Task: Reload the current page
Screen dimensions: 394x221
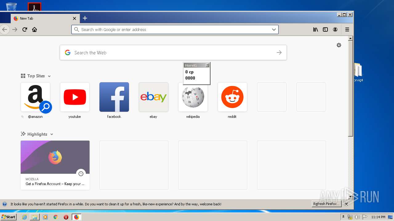Action: tap(25, 29)
